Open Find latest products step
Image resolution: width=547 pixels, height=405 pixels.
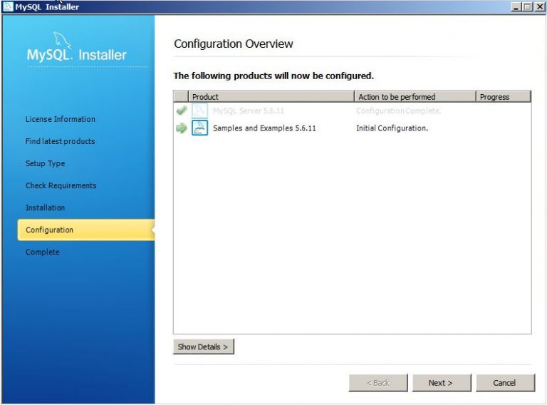(x=60, y=141)
